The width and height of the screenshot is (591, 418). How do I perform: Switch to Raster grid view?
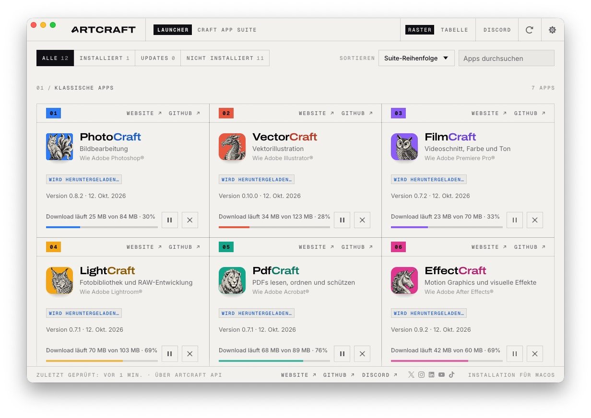(420, 30)
